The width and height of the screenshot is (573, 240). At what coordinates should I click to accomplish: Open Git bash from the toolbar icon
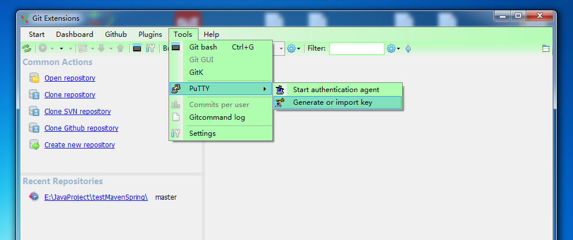[x=137, y=48]
